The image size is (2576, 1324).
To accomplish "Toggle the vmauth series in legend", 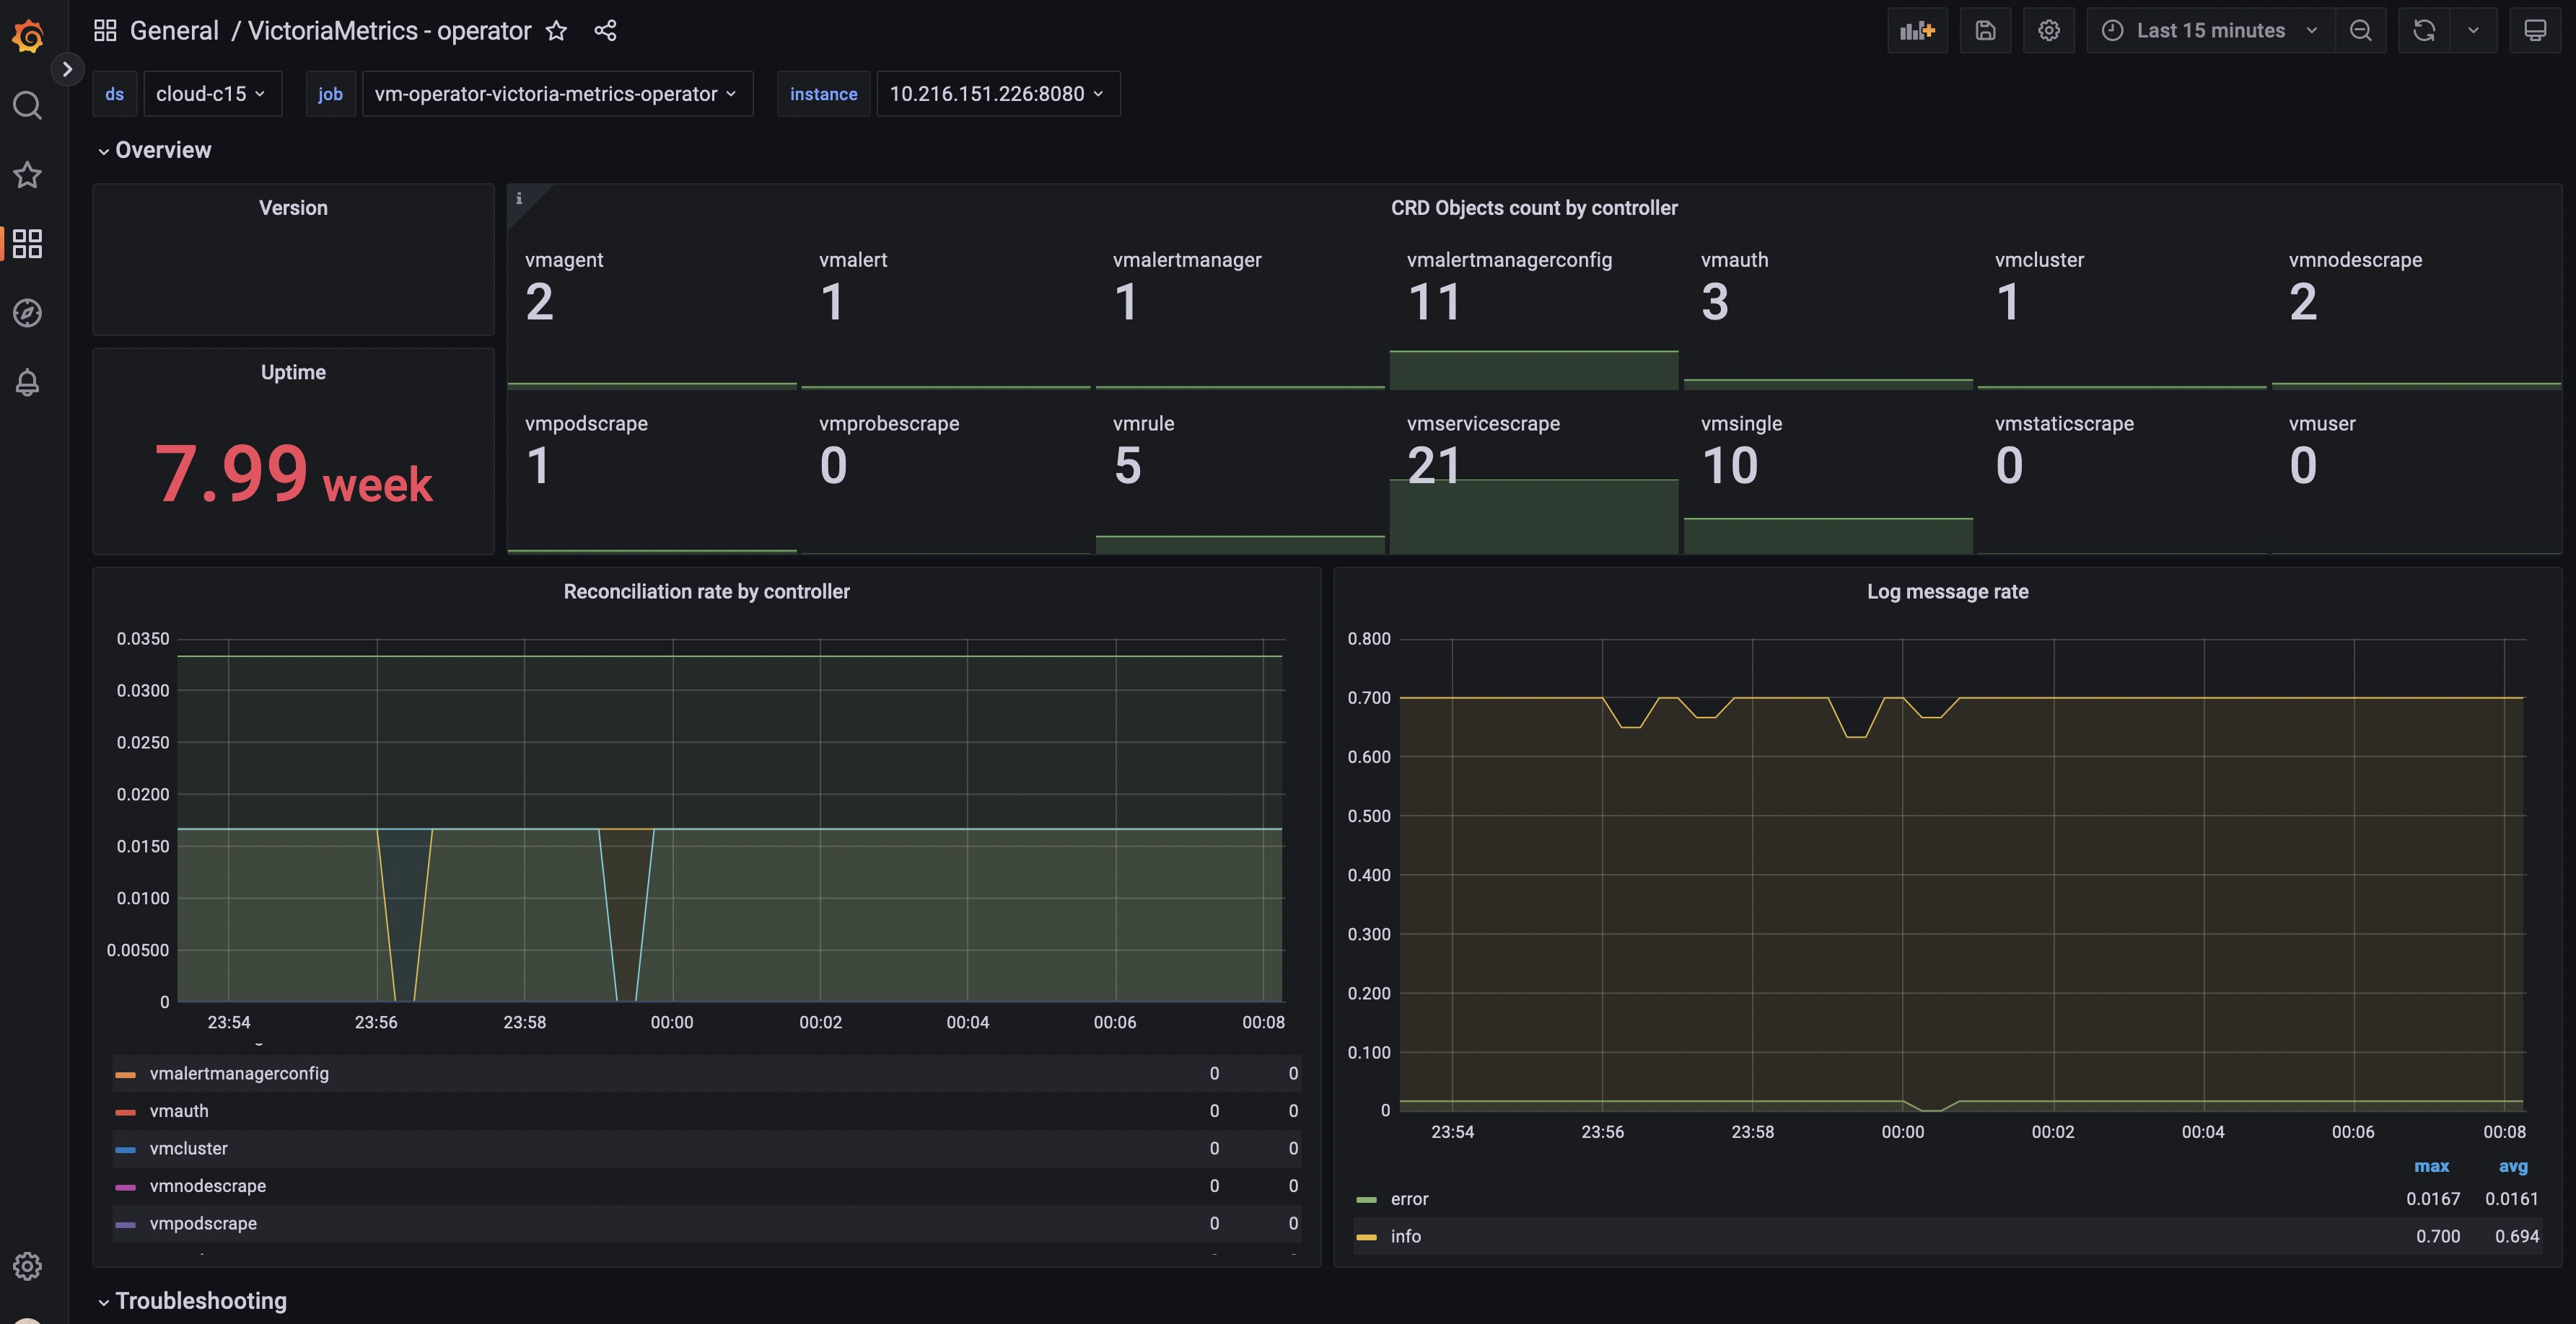I will [x=179, y=1111].
